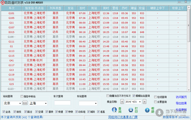The width and height of the screenshot is (191, 120).
Task: Go to next date with > button
Action: pyautogui.click(x=145, y=101)
